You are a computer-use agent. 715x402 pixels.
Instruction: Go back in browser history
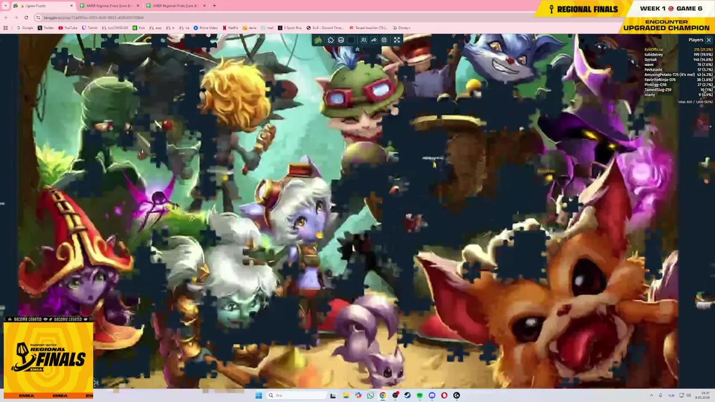[7, 17]
